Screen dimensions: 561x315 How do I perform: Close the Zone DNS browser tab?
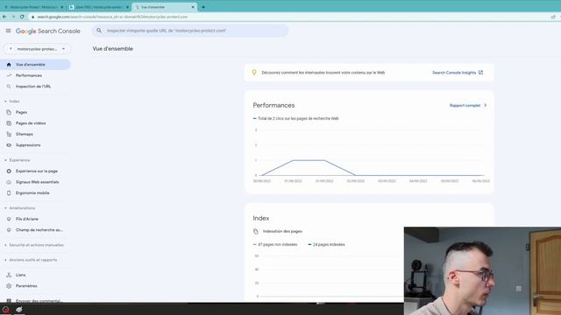pos(127,7)
